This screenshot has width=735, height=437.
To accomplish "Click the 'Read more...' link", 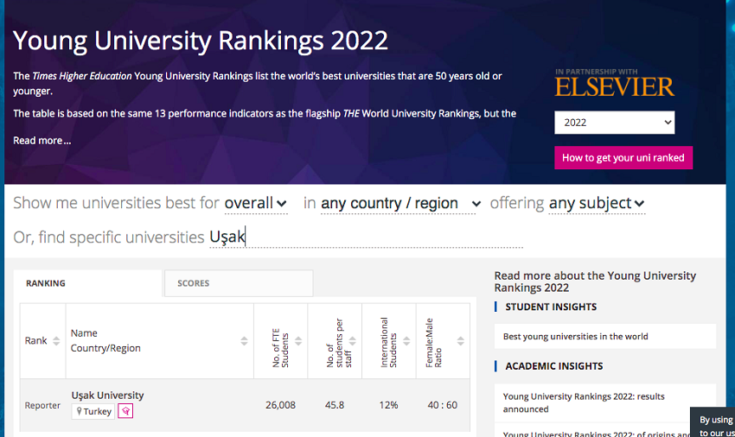I will click(x=42, y=141).
